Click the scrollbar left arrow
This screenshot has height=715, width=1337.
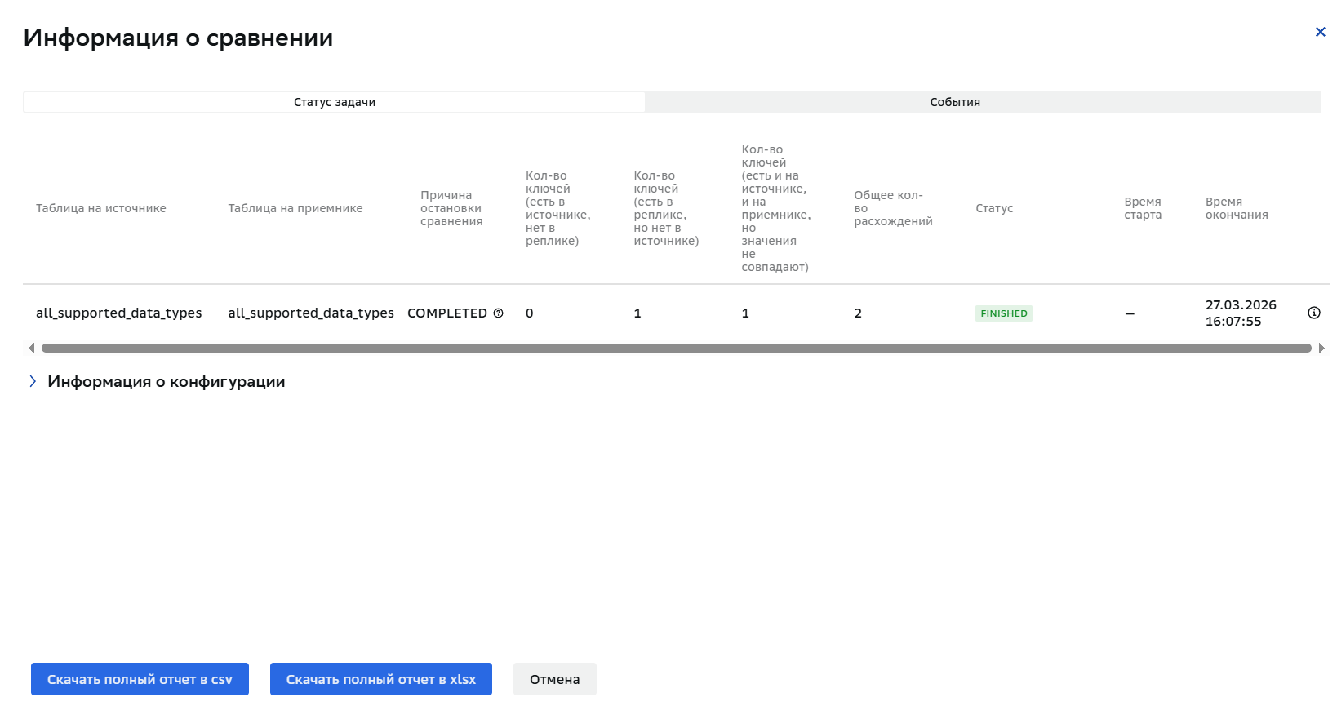(x=31, y=349)
